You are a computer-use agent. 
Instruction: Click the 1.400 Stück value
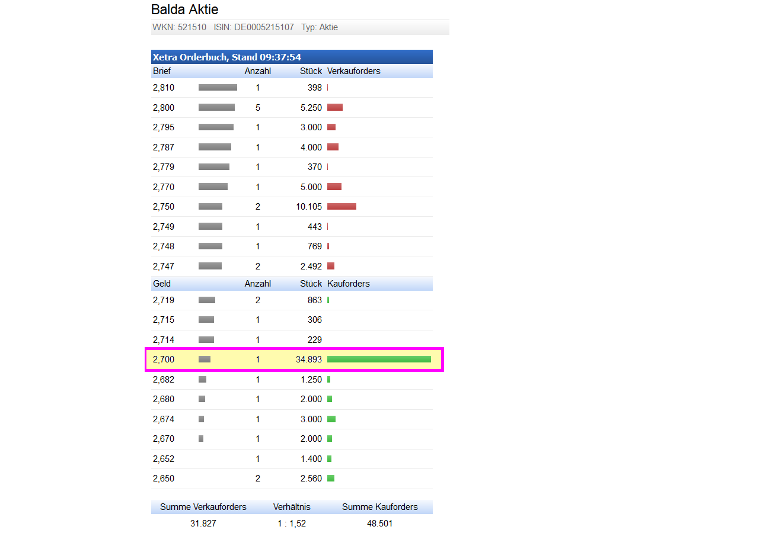[311, 459]
